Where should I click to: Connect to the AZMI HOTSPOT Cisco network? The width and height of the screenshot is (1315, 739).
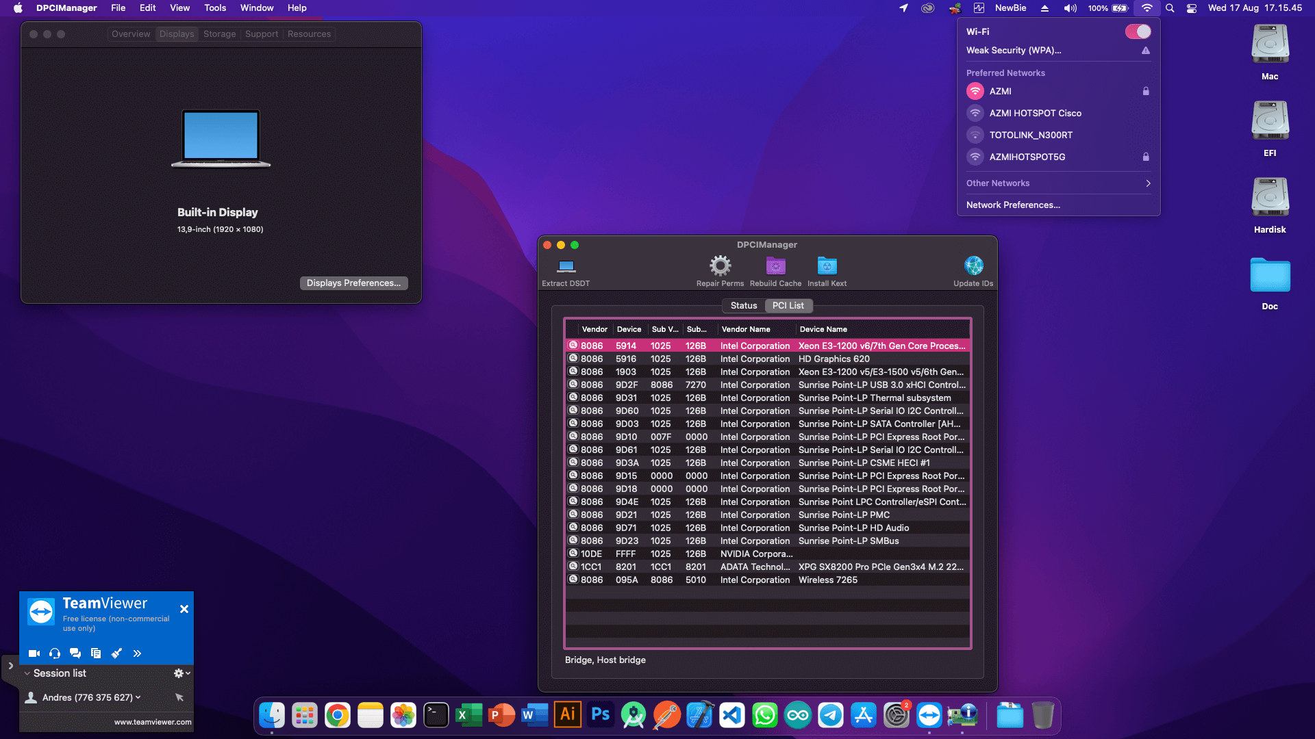pos(1058,113)
